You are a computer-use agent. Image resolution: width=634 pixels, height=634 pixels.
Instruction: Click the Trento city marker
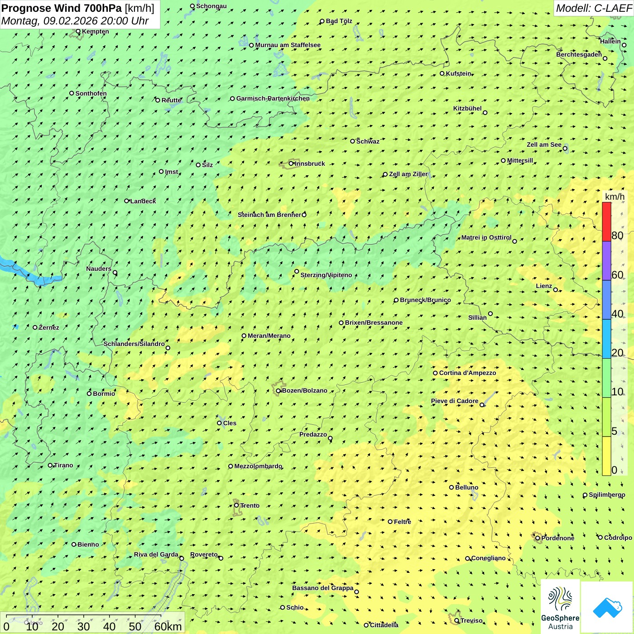pos(236,505)
